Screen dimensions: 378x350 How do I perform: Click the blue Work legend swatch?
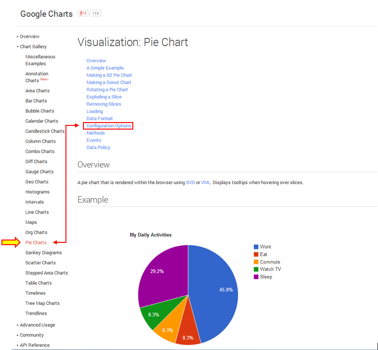256,247
